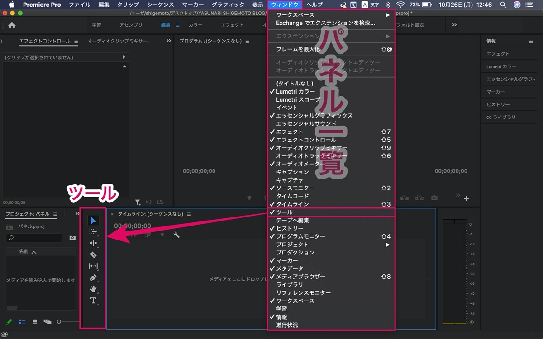The width and height of the screenshot is (543, 339).
Task: Click the Wi-Fi status icon
Action: 400,5
